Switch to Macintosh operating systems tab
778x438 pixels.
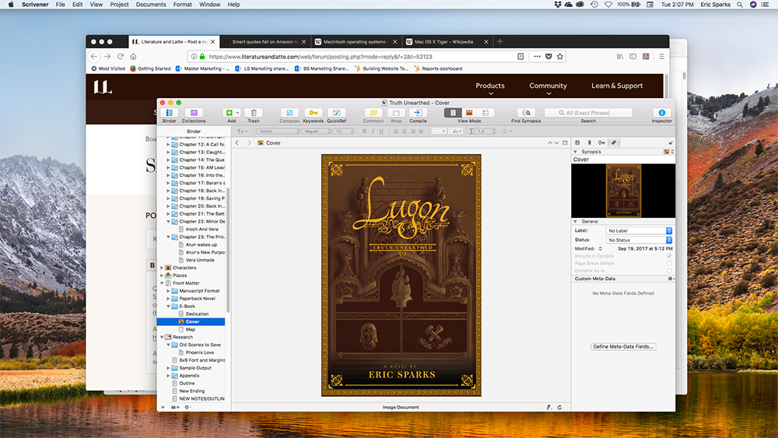(356, 42)
